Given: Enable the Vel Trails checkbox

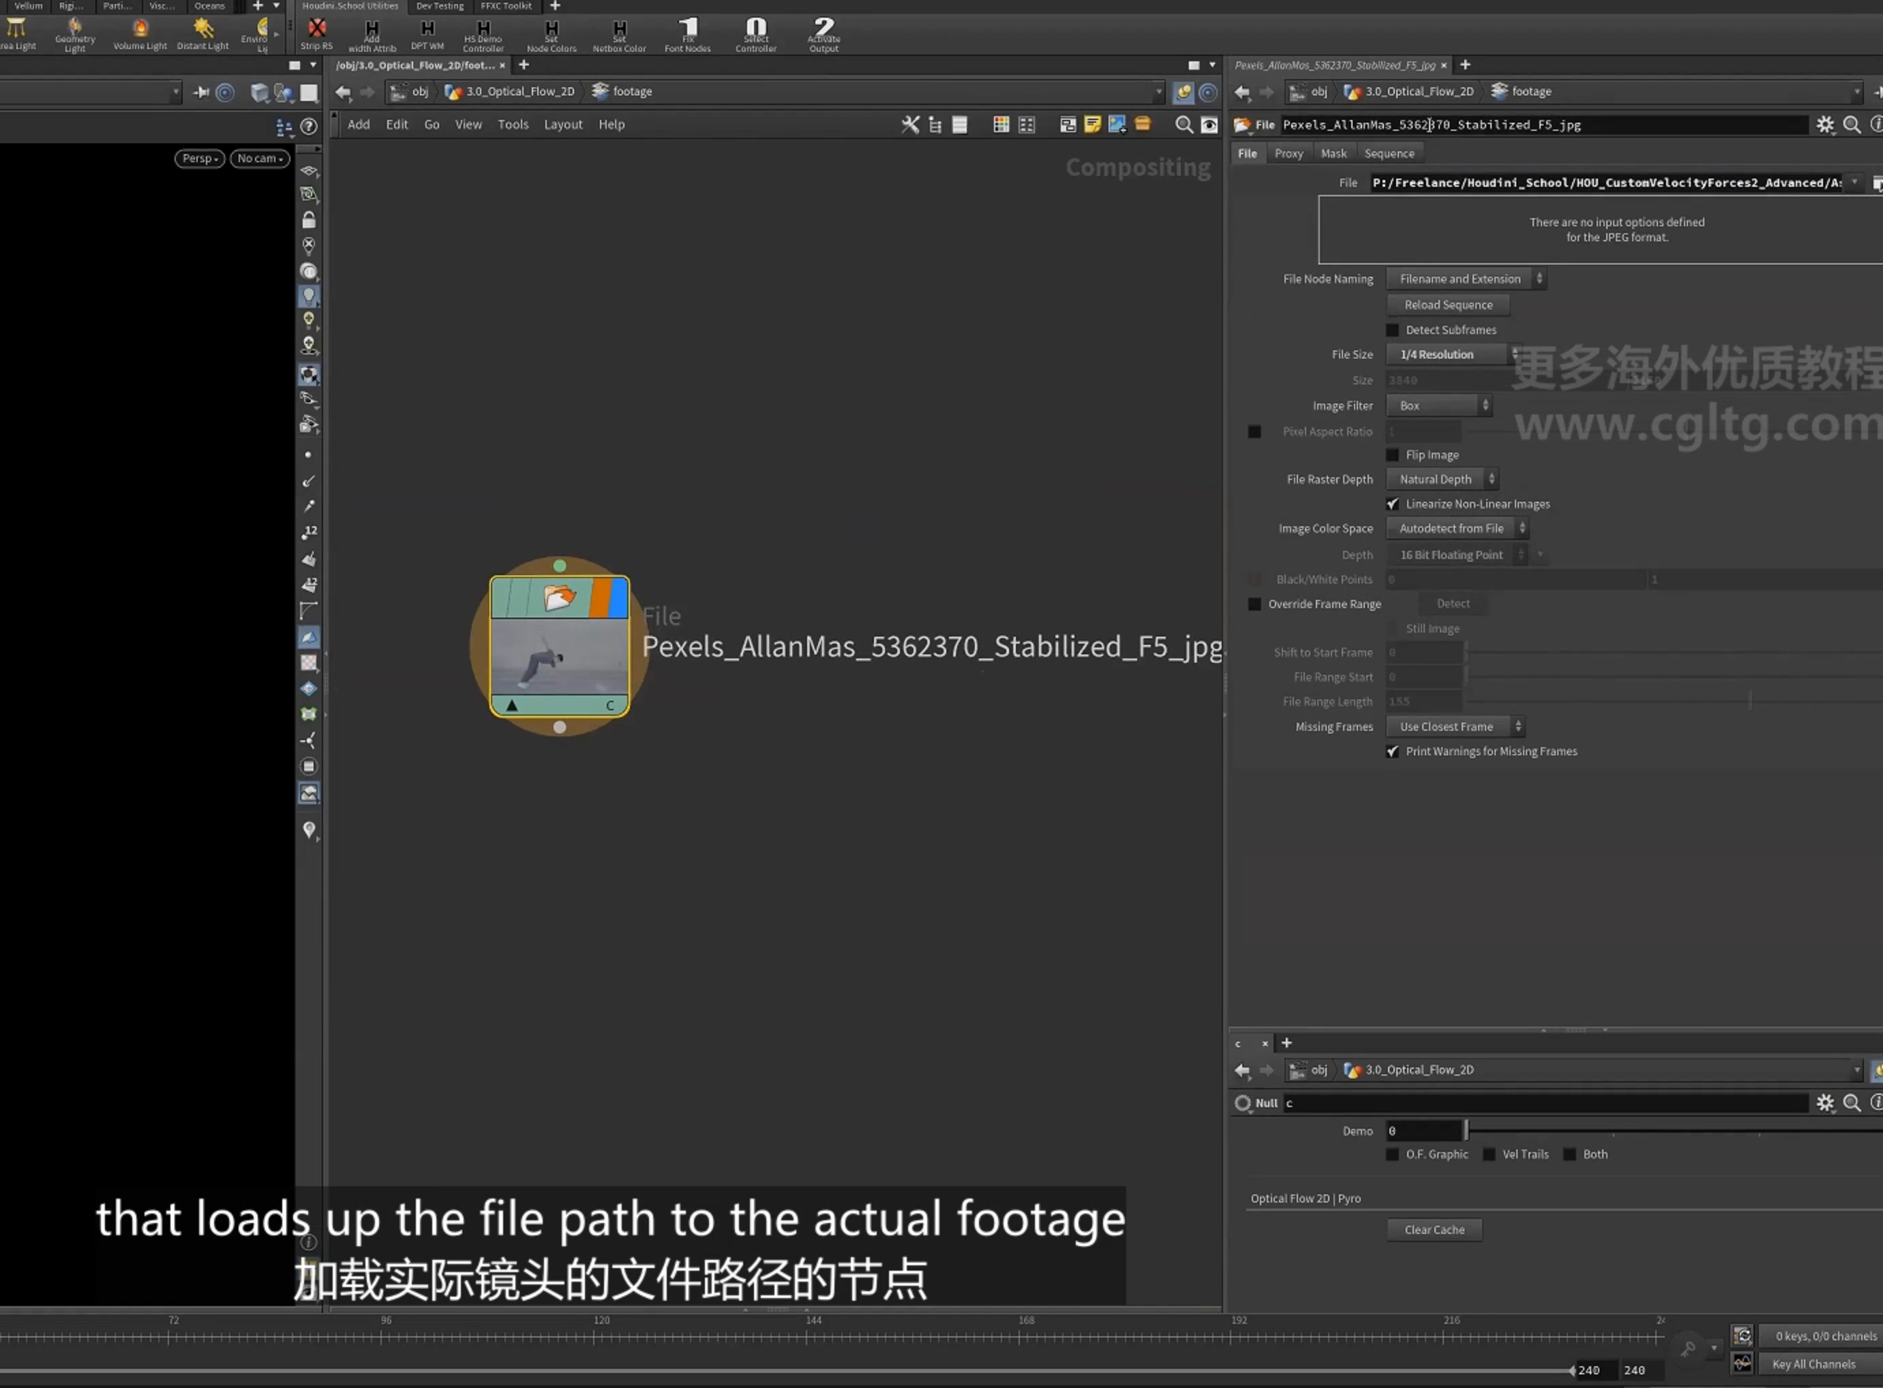Looking at the screenshot, I should point(1489,1154).
